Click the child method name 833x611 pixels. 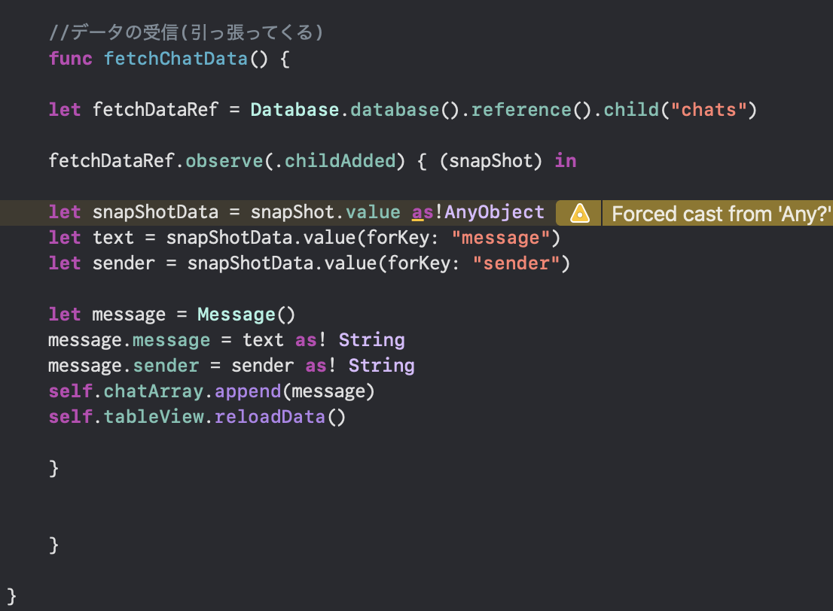(x=631, y=110)
